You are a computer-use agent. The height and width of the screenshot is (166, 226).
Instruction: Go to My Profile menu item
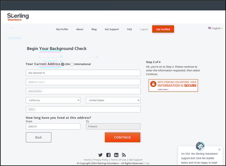[x=62, y=29]
